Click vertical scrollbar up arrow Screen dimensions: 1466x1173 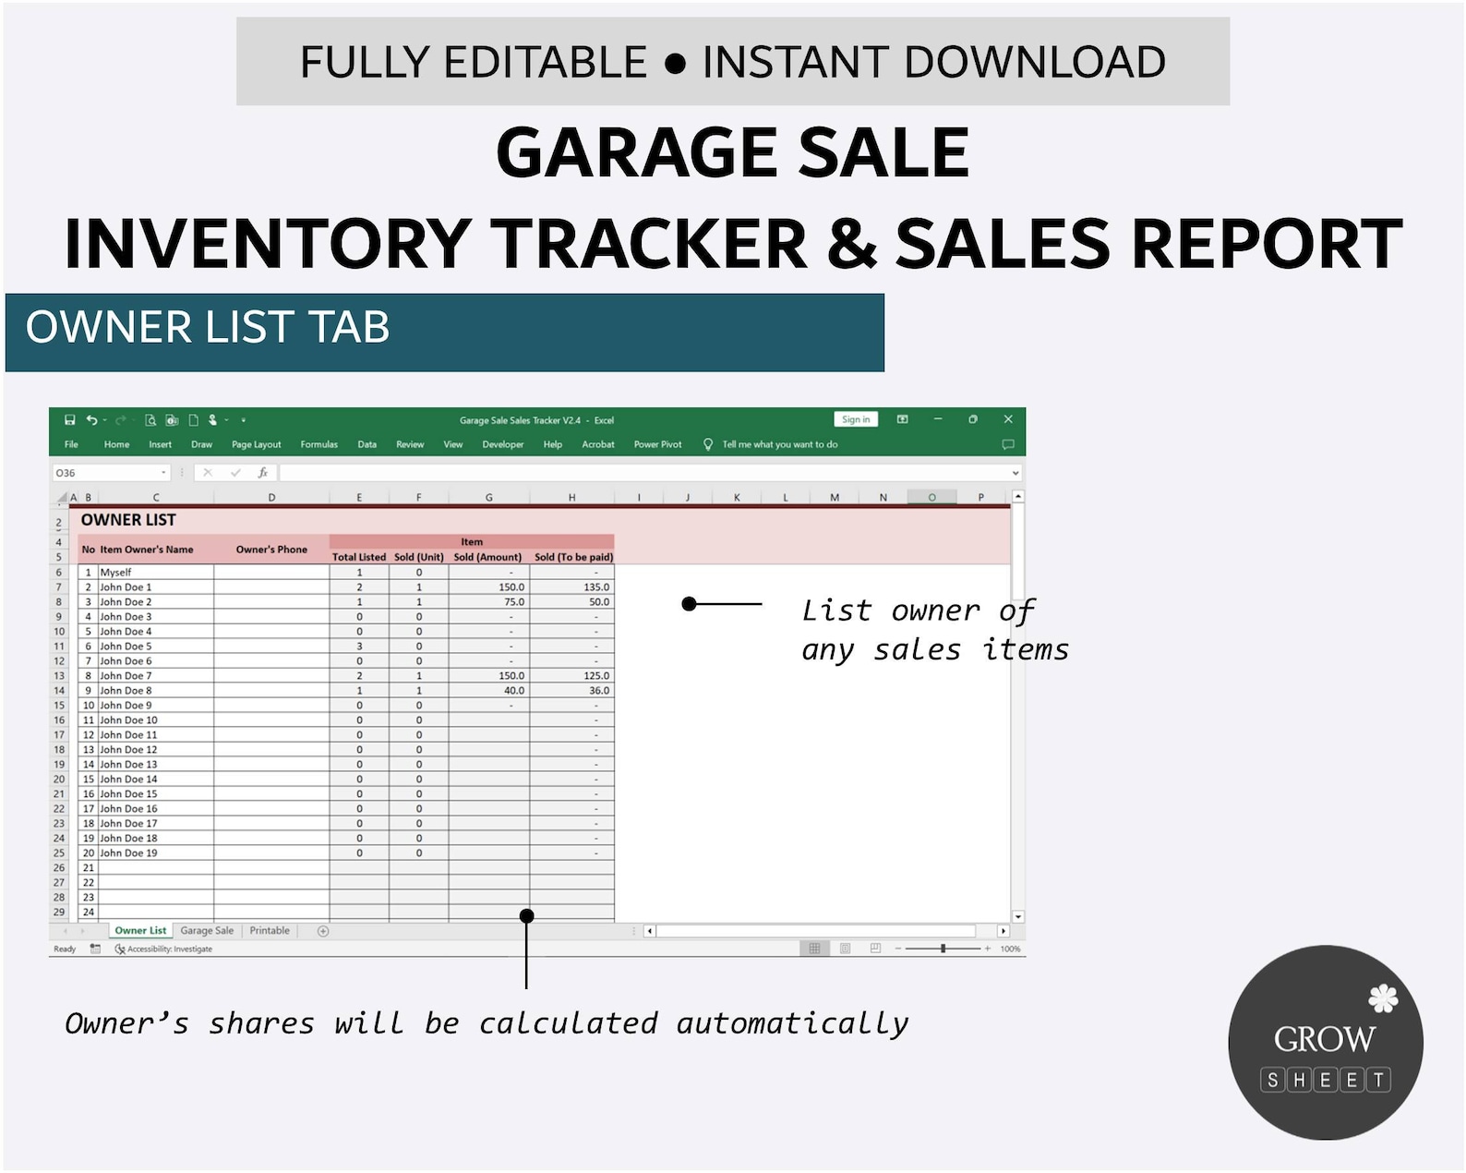[1018, 497]
